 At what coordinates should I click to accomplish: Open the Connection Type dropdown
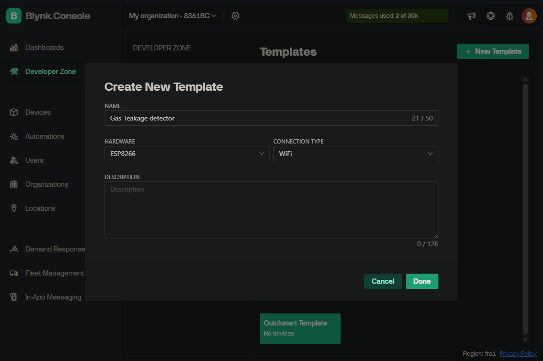click(x=355, y=154)
